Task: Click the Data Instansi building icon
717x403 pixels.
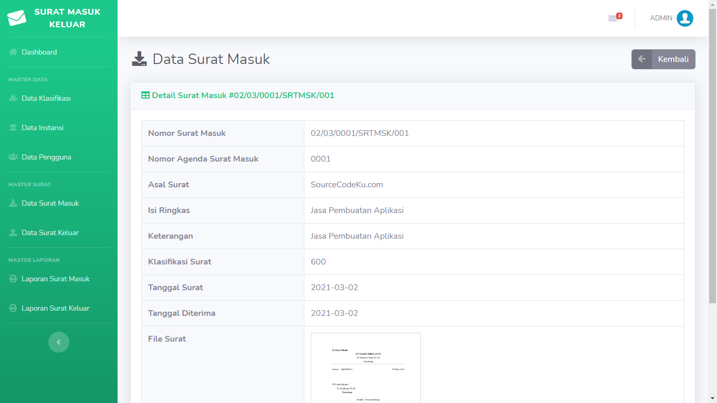Action: click(x=13, y=128)
